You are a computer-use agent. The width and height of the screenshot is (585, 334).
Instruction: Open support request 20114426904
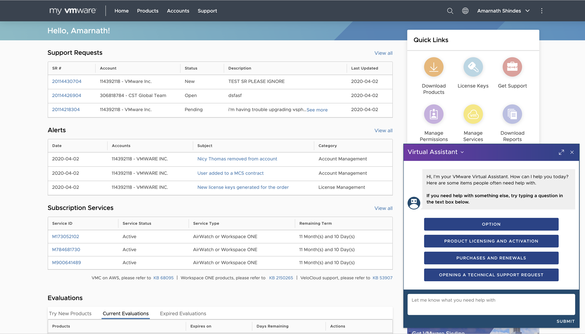(66, 95)
